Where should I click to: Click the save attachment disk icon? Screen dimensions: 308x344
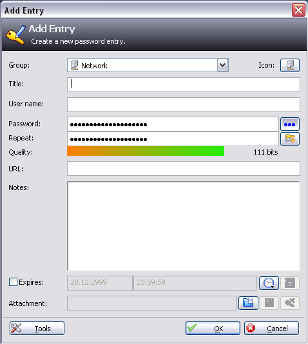point(269,303)
